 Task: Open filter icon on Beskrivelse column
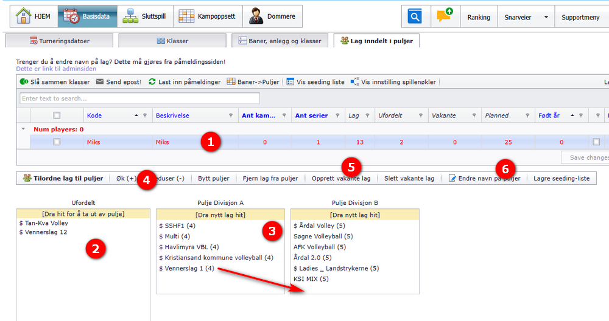pyautogui.click(x=231, y=116)
